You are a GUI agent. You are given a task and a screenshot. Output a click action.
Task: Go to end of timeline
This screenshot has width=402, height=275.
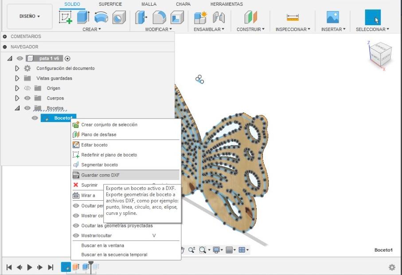[51, 267]
